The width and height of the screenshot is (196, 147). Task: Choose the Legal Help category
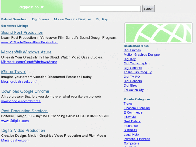point(131,135)
